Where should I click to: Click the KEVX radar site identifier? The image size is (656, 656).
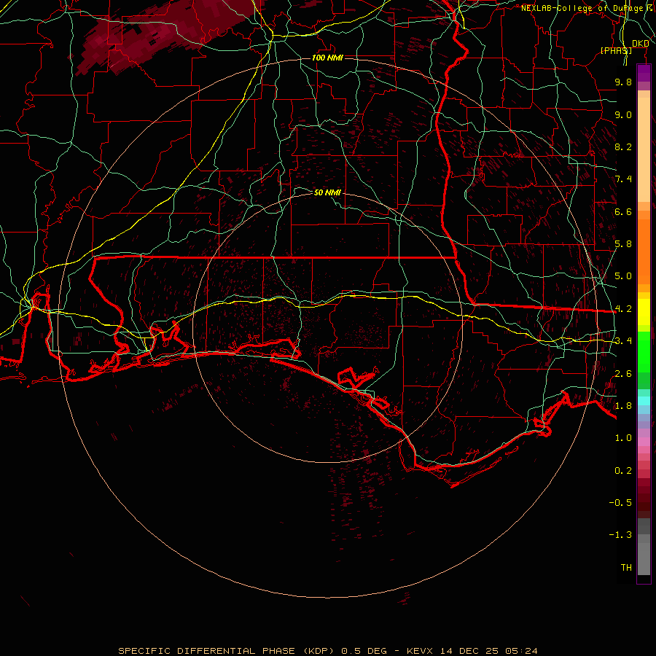[x=421, y=651]
